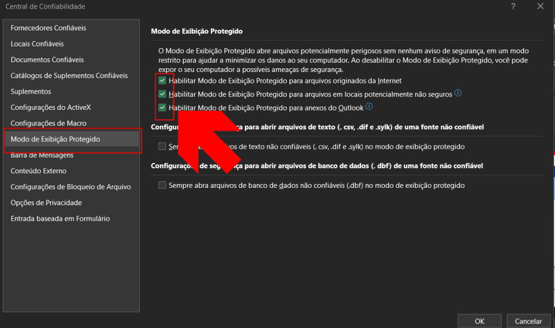Click info icon beside locais potencialmente não seguros
555x328 pixels.
tap(458, 93)
